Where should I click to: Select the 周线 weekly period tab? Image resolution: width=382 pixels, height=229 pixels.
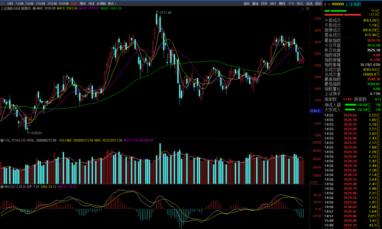pos(83,3)
